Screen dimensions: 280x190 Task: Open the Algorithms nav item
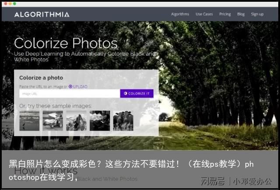tap(180, 14)
